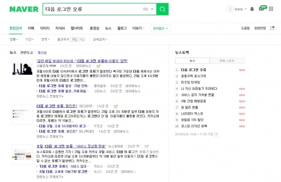Open related 동아일보 article link
The height and width of the screenshot is (182, 281).
point(65,86)
